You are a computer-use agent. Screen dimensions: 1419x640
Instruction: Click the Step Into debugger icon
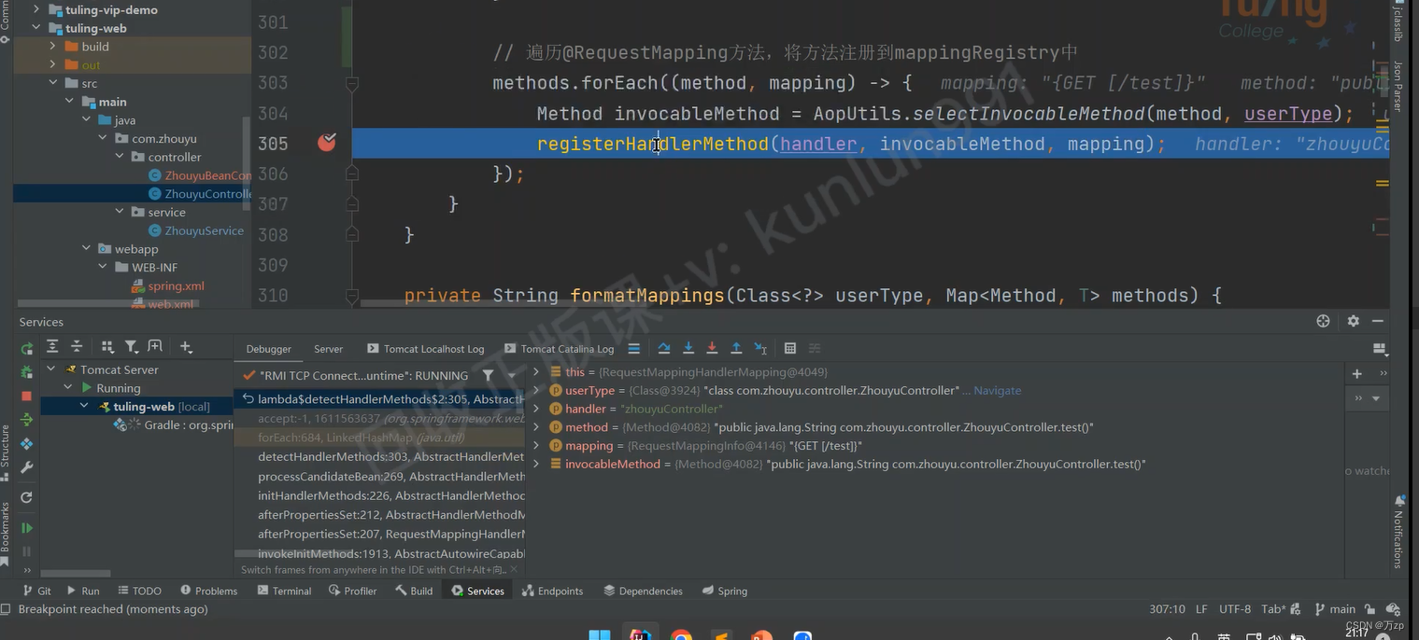pyautogui.click(x=688, y=348)
